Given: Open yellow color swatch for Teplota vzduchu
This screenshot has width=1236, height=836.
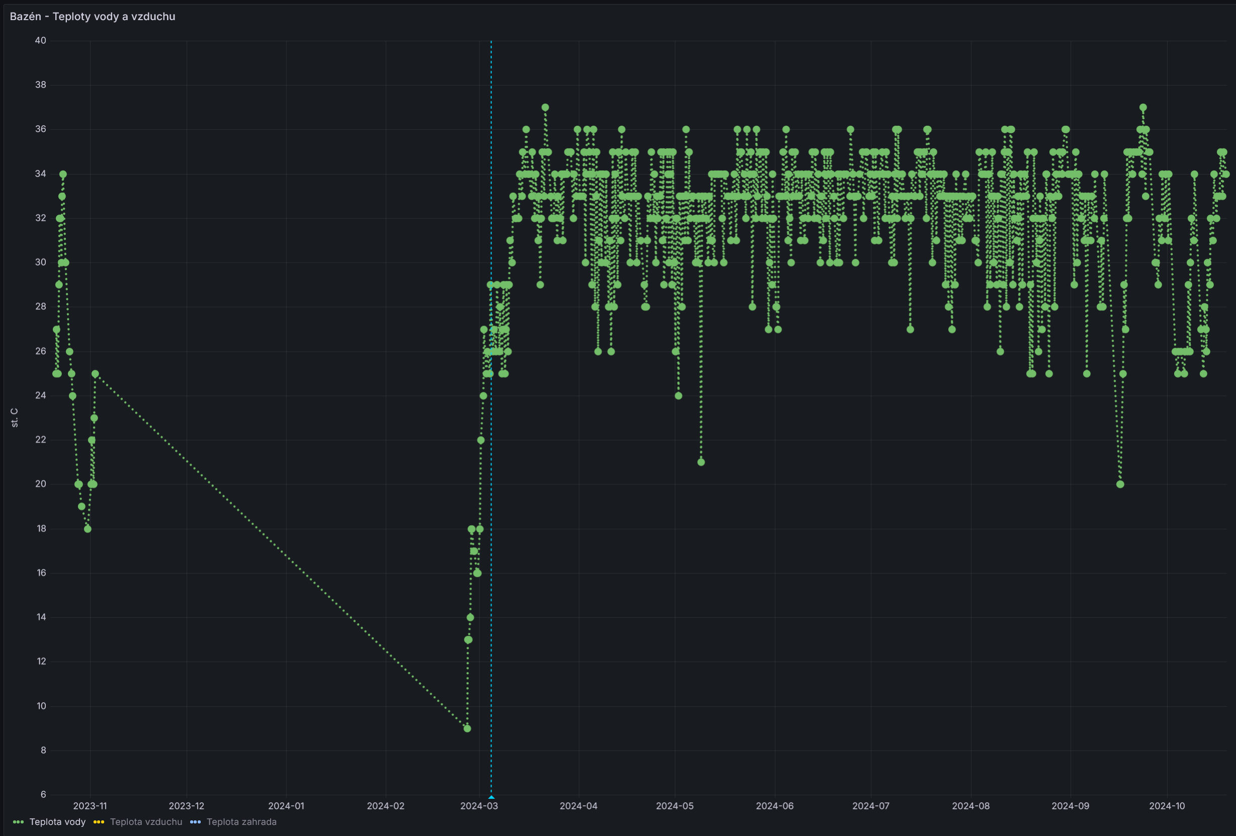Looking at the screenshot, I should click(x=99, y=822).
